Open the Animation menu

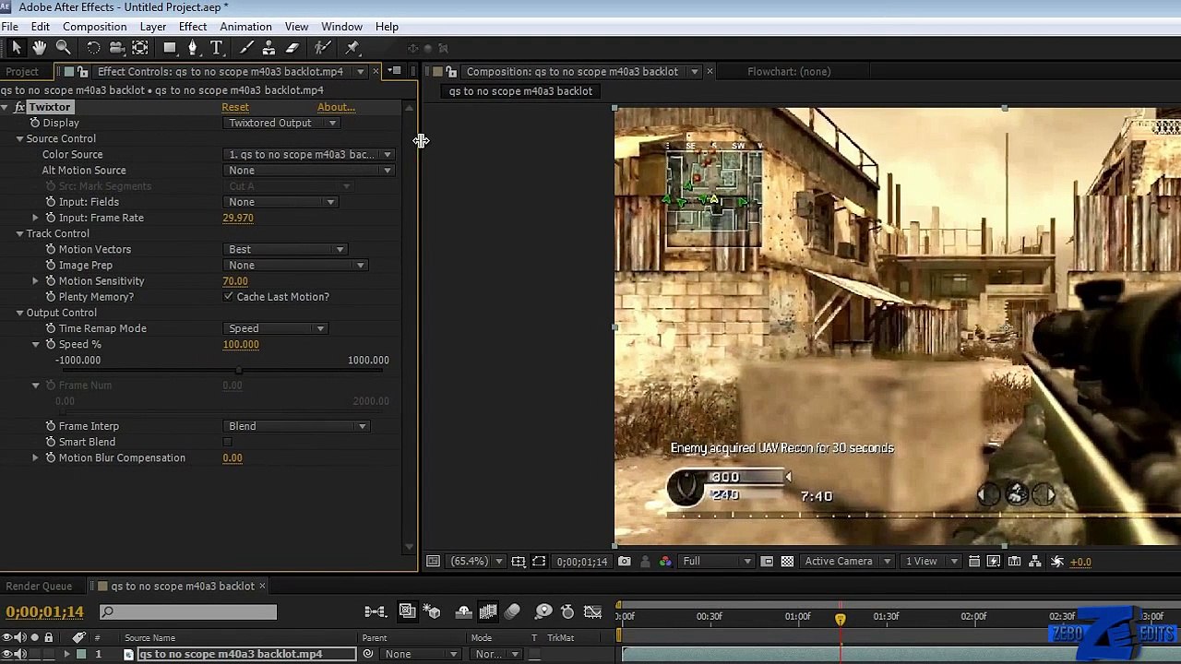click(x=245, y=27)
